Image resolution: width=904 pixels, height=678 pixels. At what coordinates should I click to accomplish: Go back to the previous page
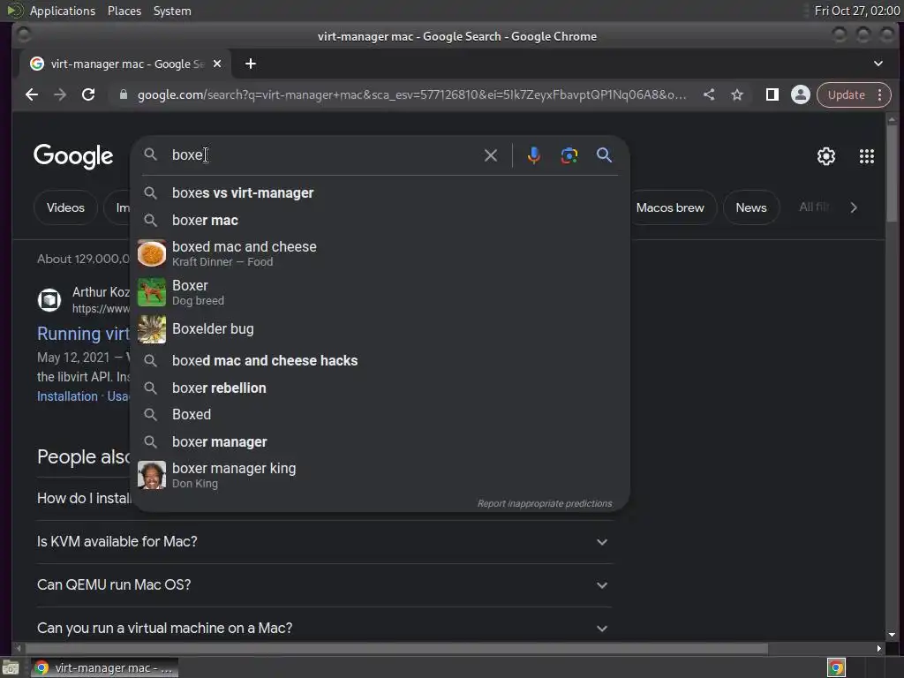pos(32,94)
